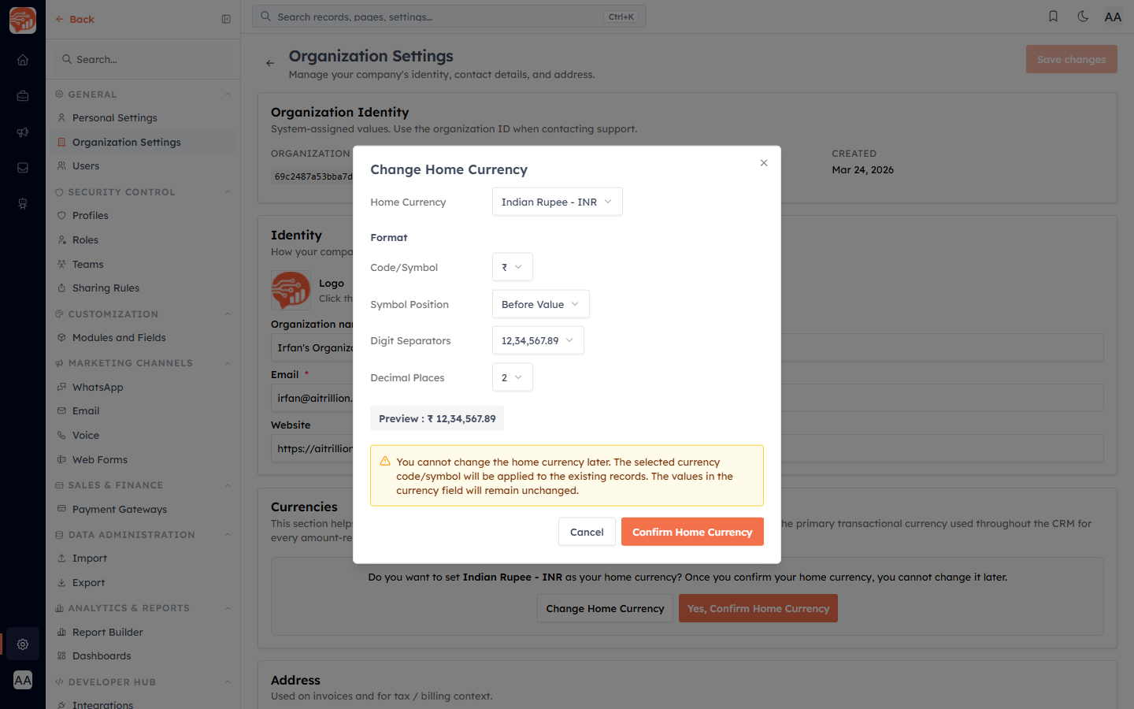Collapse the Data Administration section
This screenshot has height=709, width=1134.
pyautogui.click(x=228, y=535)
